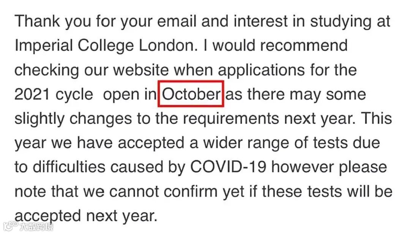Click the word slightly
Screen dimensions: 410x234
click(x=39, y=119)
